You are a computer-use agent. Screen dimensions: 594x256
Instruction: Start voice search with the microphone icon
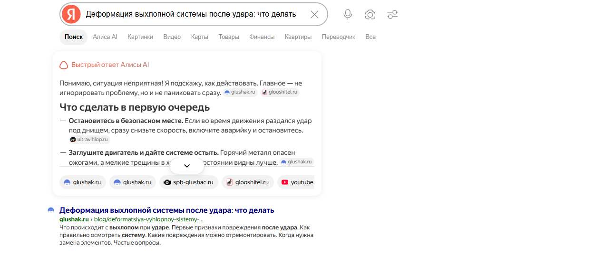[x=348, y=14]
